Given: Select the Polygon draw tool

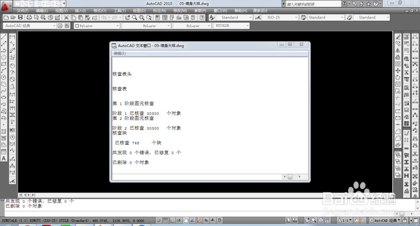Looking at the screenshot, I should (x=4, y=57).
